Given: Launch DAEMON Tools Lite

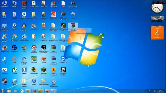Looking at the screenshot, I should [x=24, y=16].
